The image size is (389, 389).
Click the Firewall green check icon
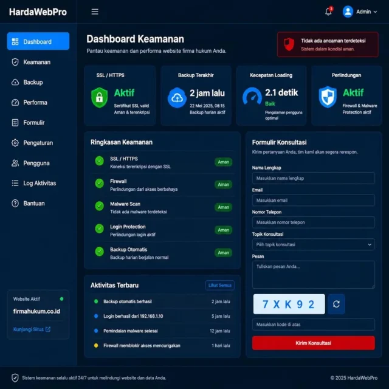[x=100, y=184]
